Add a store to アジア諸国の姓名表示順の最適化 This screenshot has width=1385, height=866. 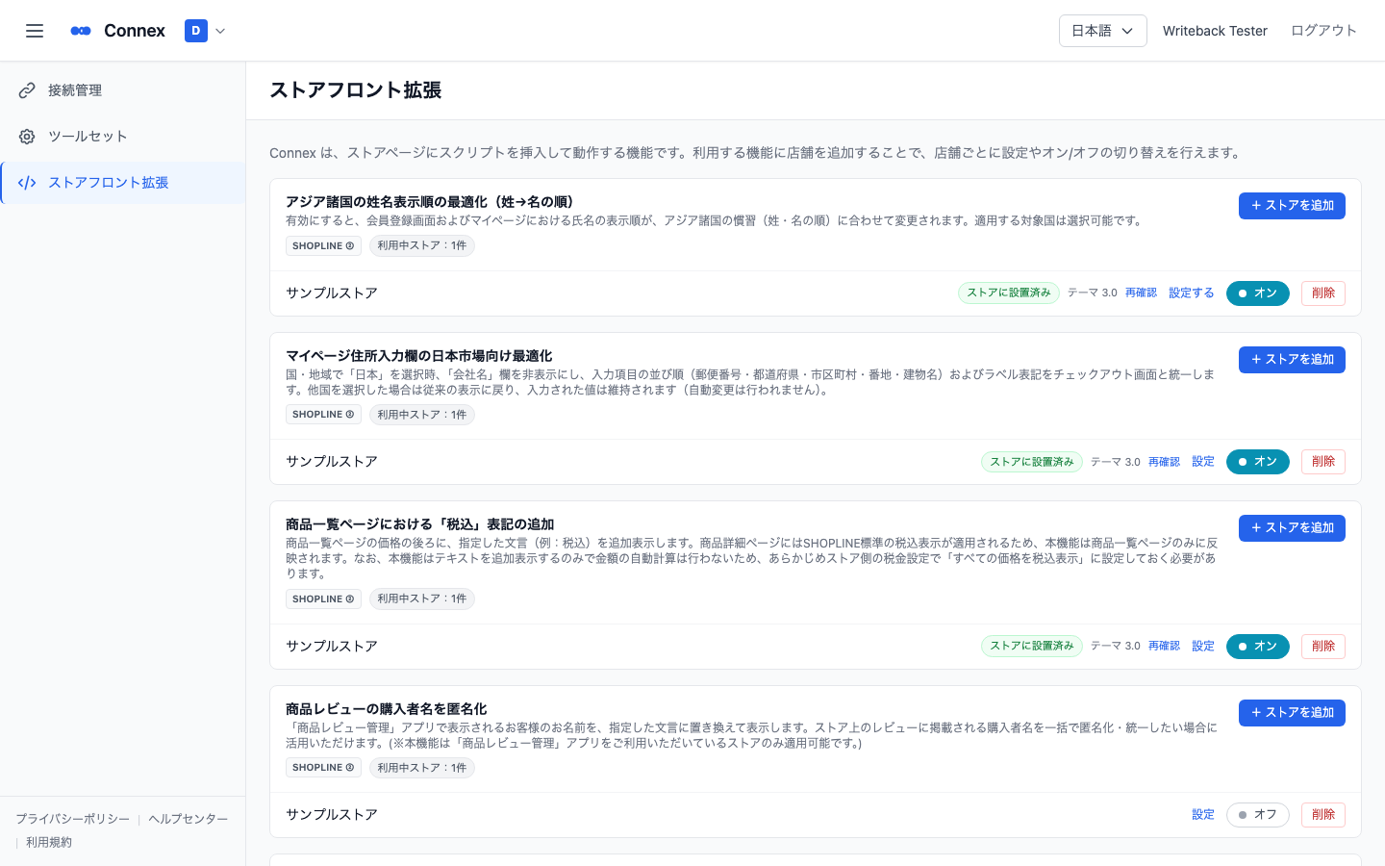pyautogui.click(x=1292, y=206)
